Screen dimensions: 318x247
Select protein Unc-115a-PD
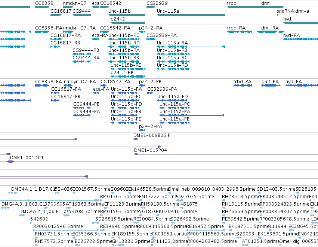pyautogui.click(x=173, y=97)
